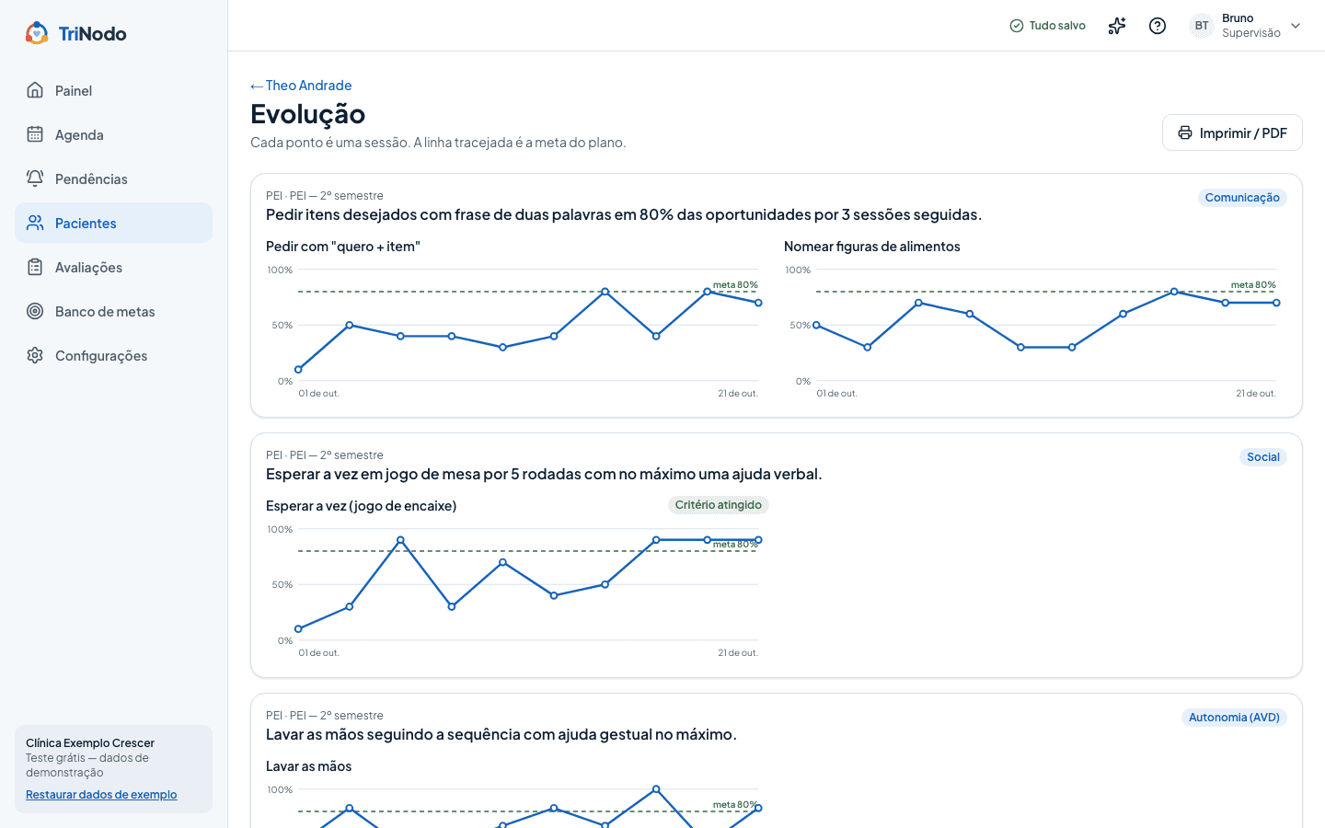This screenshot has width=1325, height=828.
Task: Click goal text 'Lavar as mãos seguindo a sequência'
Action: pyautogui.click(x=501, y=734)
